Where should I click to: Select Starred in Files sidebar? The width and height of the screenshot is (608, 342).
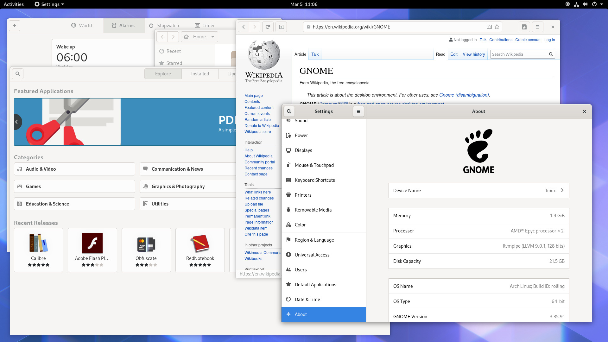(184, 63)
